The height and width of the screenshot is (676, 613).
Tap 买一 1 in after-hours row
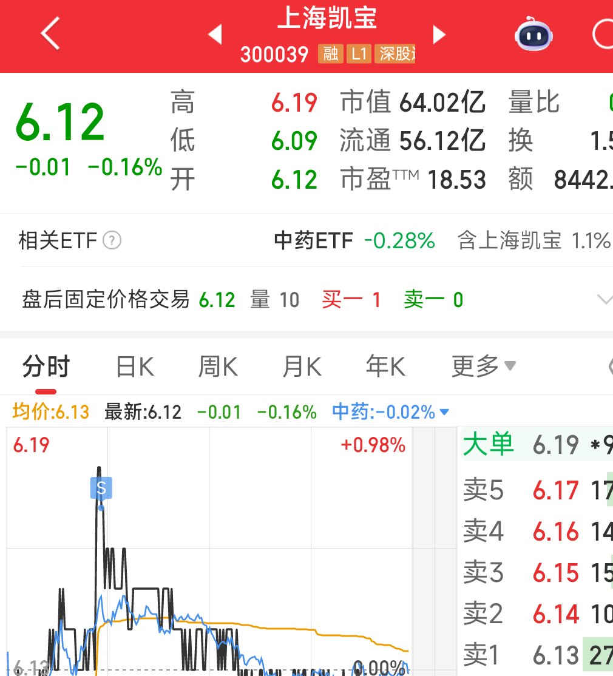[x=351, y=300]
